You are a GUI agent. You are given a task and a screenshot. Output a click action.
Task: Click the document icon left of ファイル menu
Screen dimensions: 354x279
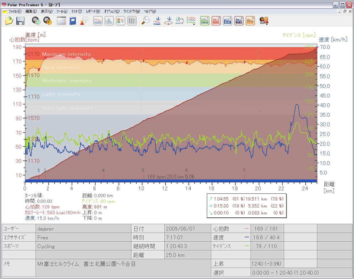5,12
